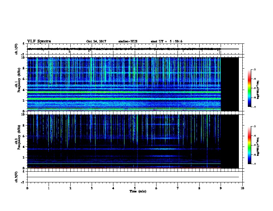
Task: Click the "VLF Spectra" plot title
Action: click(39, 41)
